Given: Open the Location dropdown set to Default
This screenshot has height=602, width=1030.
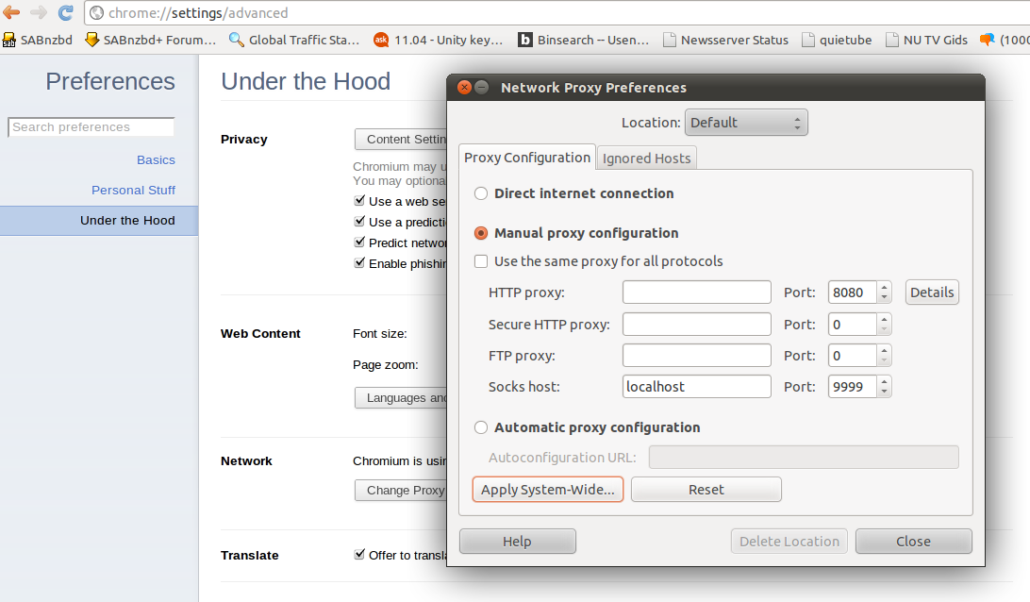Looking at the screenshot, I should pos(746,123).
